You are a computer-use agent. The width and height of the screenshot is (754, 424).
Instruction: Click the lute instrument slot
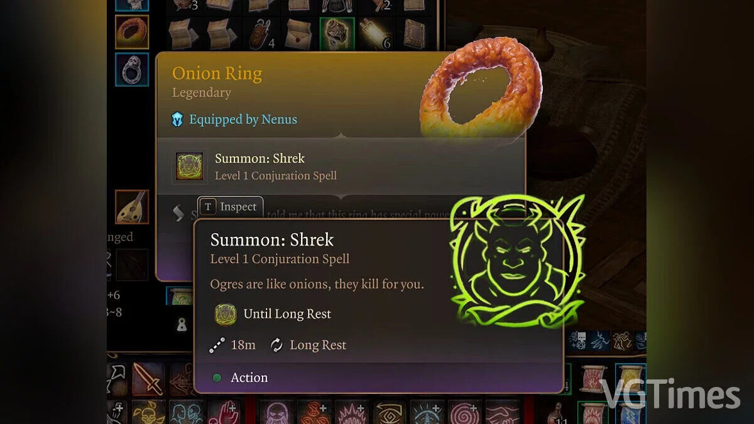coord(132,207)
